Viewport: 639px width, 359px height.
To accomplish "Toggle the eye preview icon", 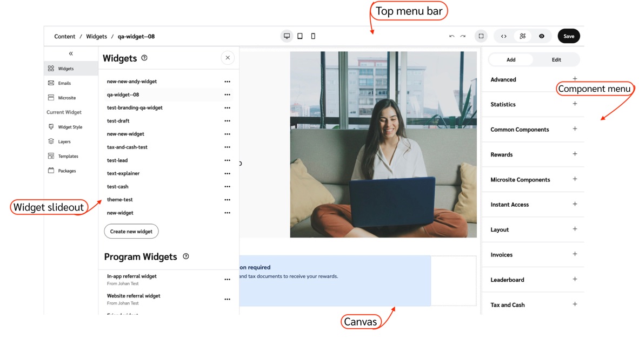I will click(x=541, y=36).
